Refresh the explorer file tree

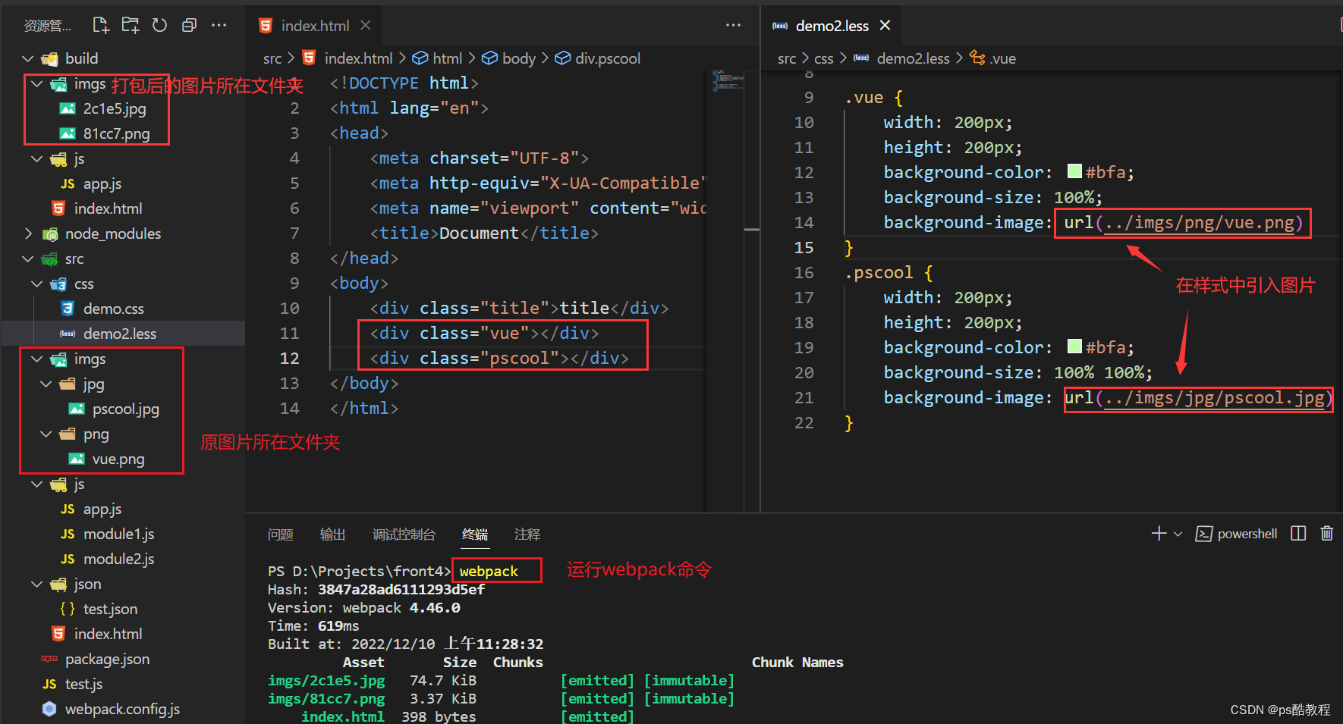pyautogui.click(x=159, y=25)
